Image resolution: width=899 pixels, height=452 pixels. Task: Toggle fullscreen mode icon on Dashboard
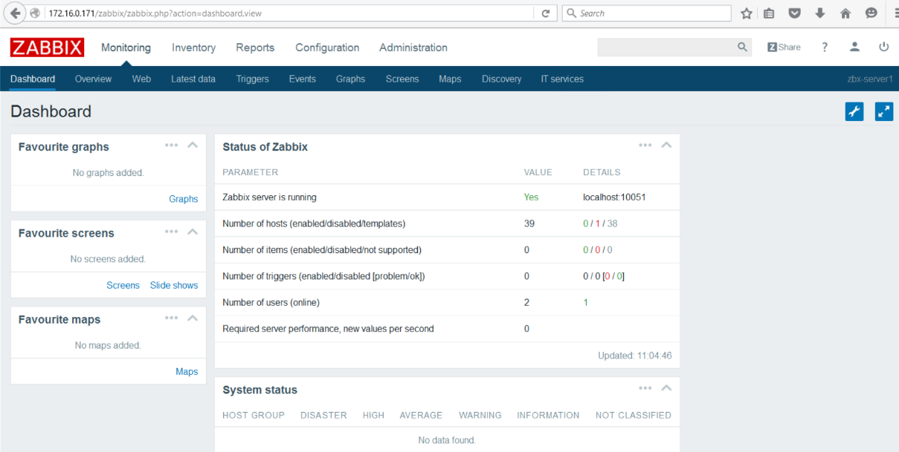click(x=884, y=112)
